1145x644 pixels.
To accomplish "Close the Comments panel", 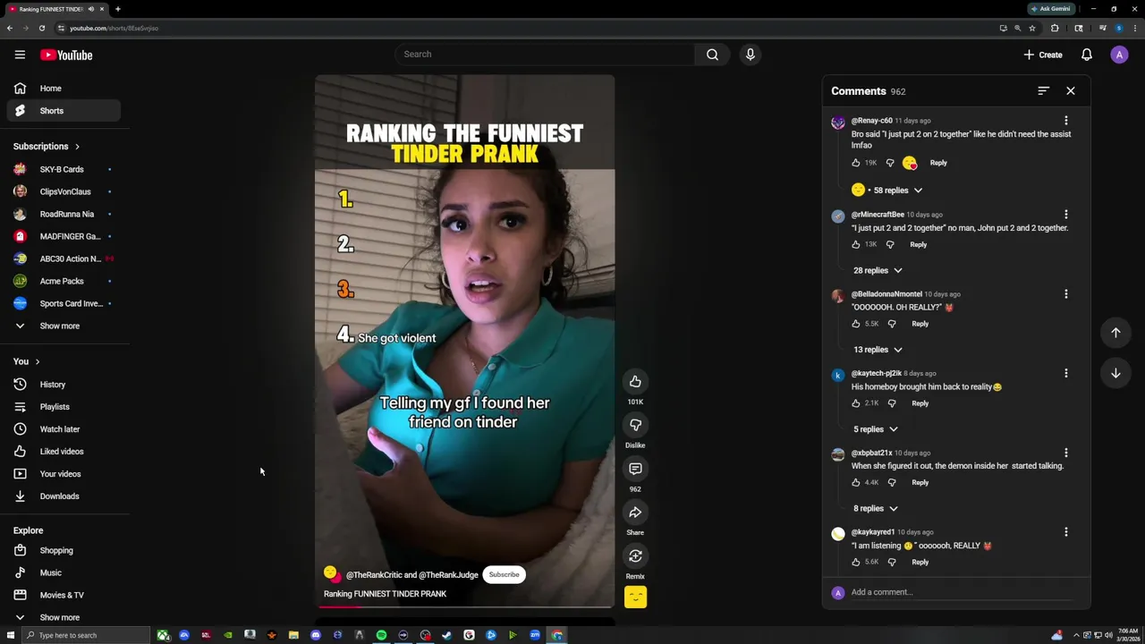I will (1071, 90).
